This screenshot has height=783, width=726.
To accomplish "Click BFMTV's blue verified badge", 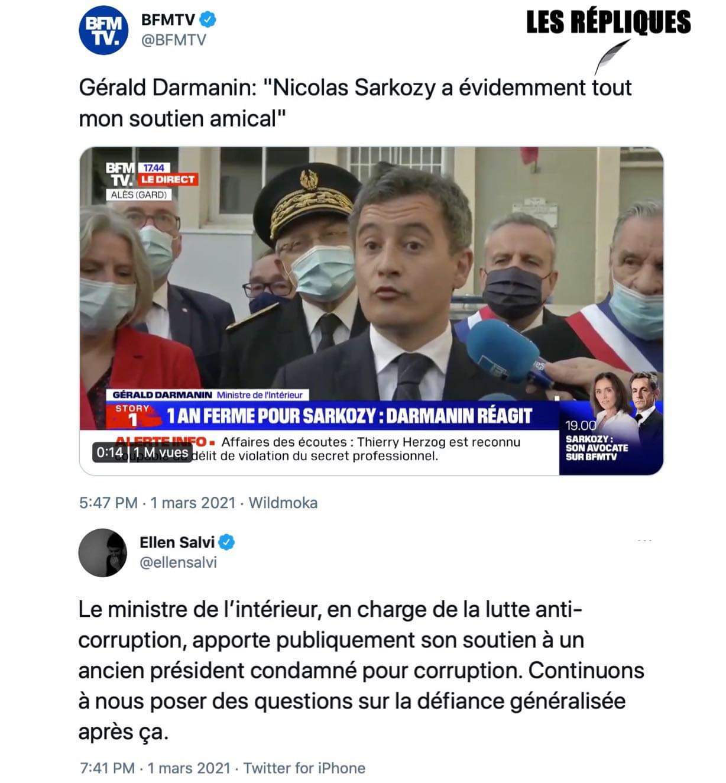I will click(208, 20).
